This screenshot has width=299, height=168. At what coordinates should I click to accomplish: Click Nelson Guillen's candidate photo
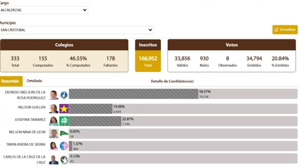[x=54, y=109]
